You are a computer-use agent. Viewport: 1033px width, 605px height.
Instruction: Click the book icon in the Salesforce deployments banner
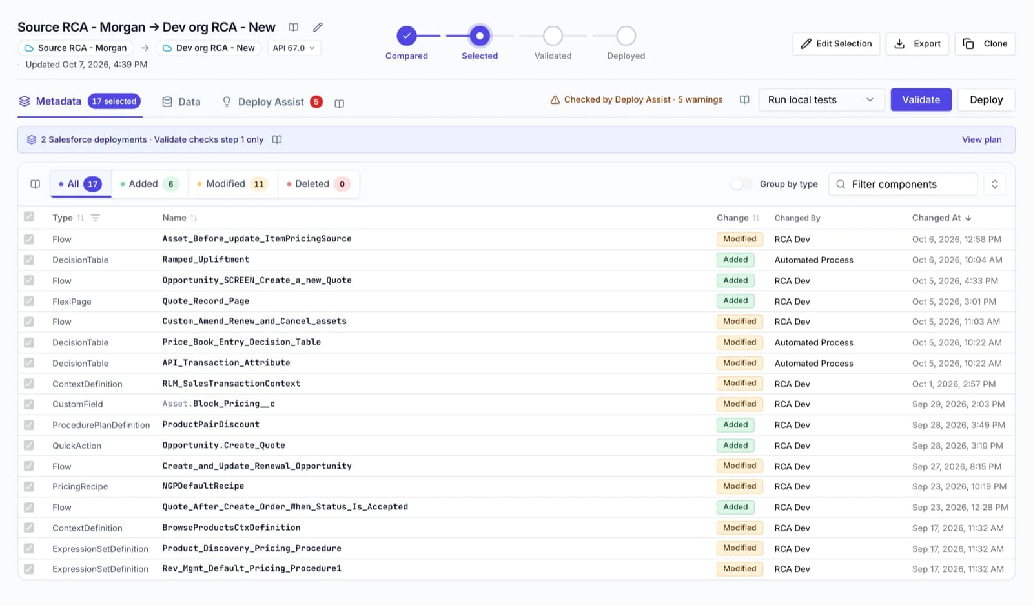pyautogui.click(x=277, y=139)
